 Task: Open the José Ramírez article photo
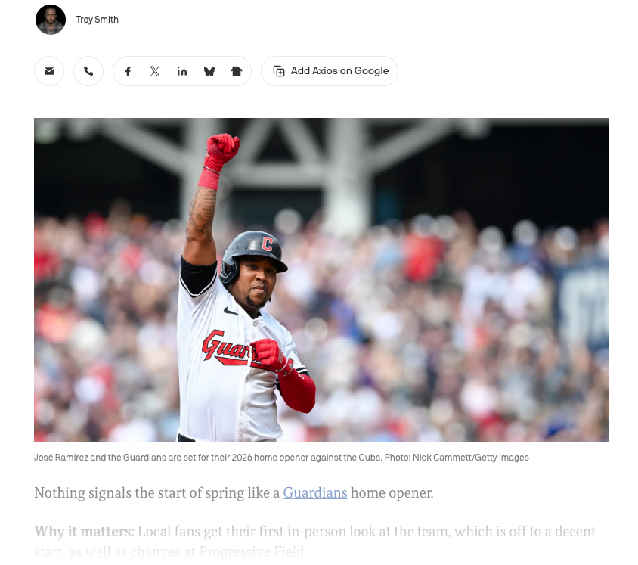[321, 280]
